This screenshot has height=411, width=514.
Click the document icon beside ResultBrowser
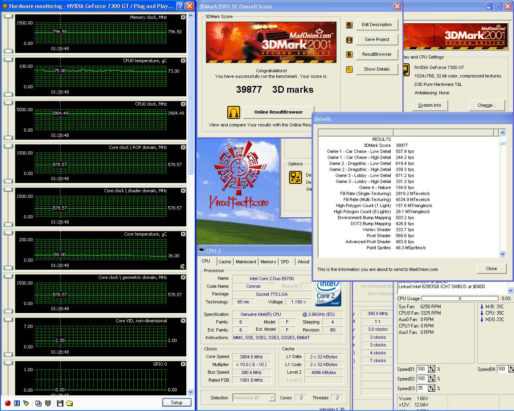(x=349, y=55)
